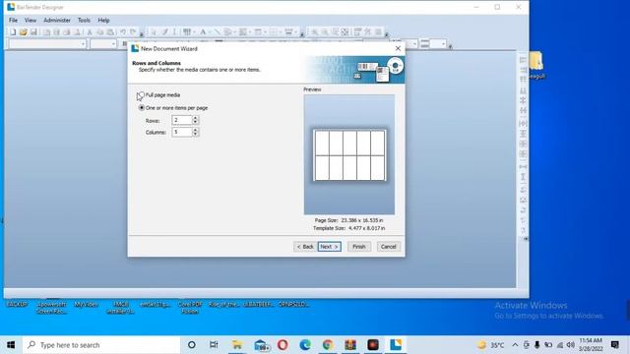
Task: Select the pointer selection tool
Action: click(x=154, y=32)
